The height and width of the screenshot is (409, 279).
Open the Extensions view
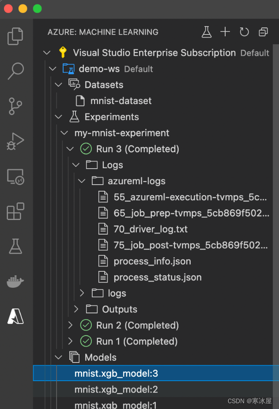point(15,211)
